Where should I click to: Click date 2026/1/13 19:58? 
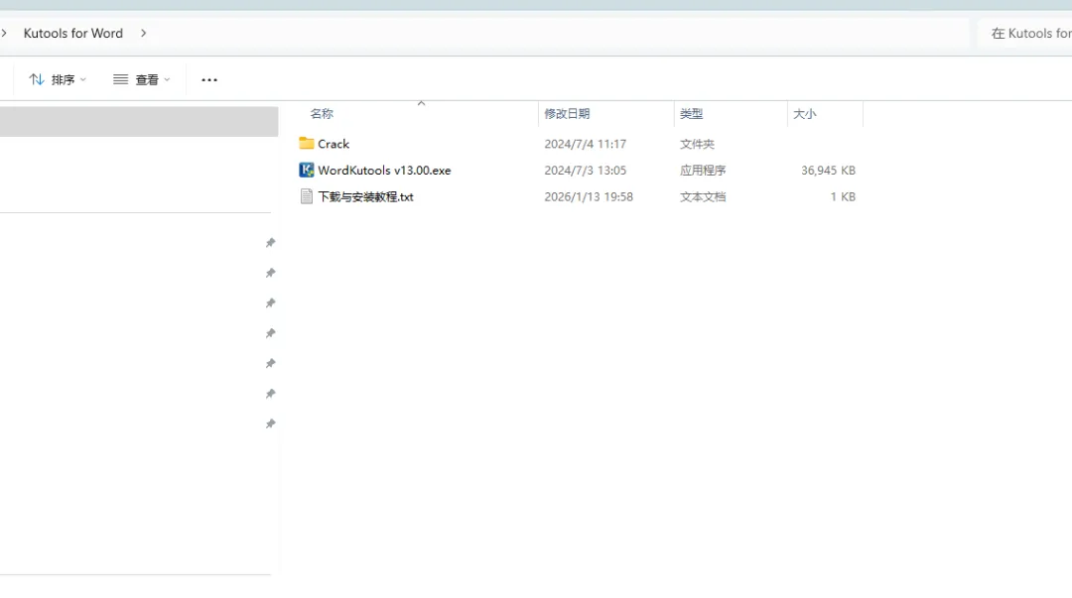pos(589,196)
